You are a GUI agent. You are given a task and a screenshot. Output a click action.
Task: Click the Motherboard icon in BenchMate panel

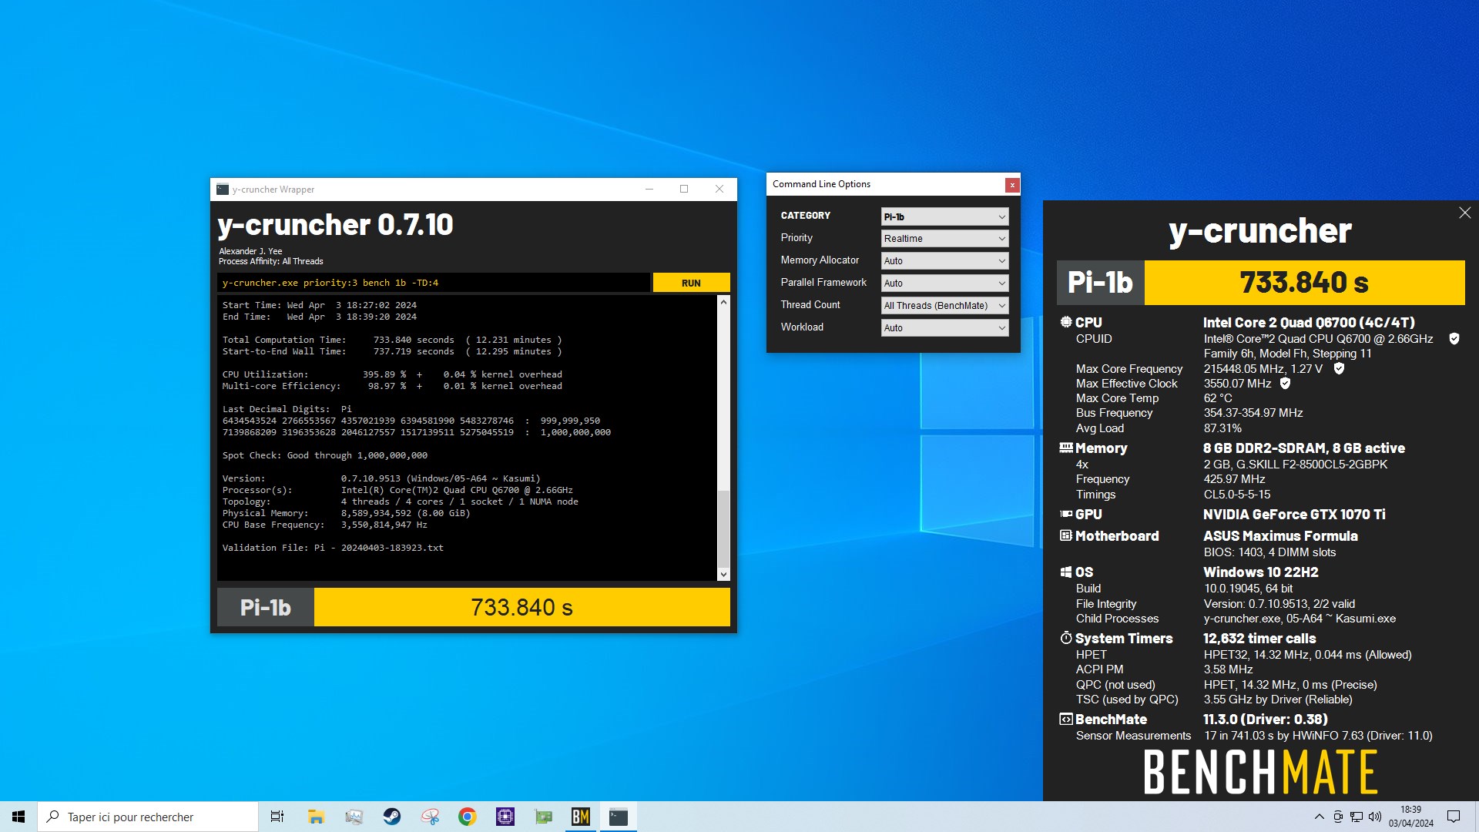1066,535
